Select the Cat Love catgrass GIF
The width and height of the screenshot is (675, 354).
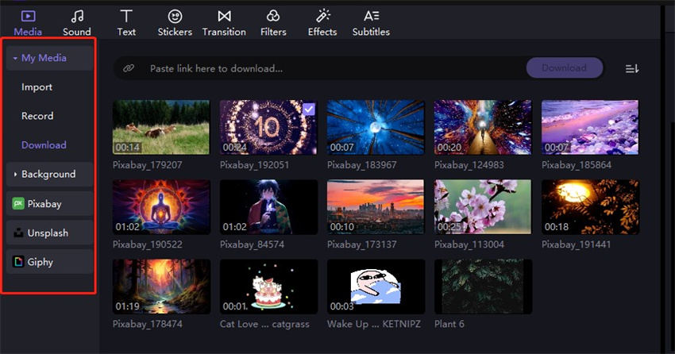click(268, 287)
